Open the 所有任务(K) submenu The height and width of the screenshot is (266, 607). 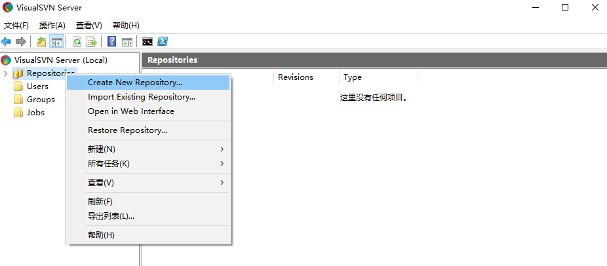tap(148, 164)
